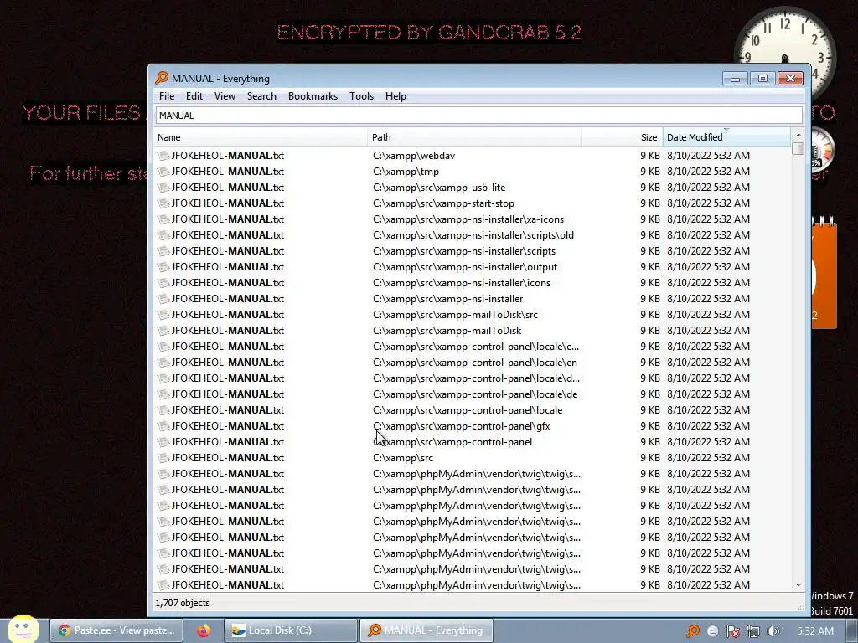Click the network icon in system tray
Image resolution: width=858 pixels, height=643 pixels.
[753, 631]
